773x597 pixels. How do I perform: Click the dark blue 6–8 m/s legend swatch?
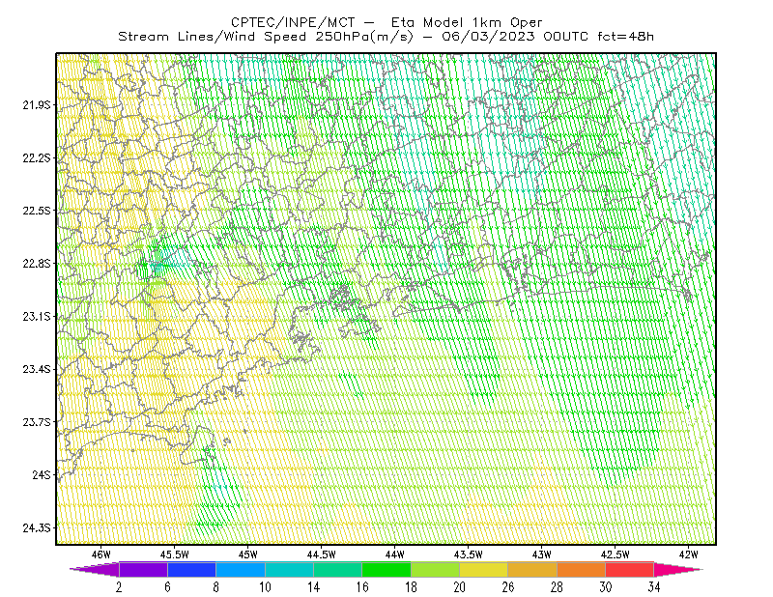pyautogui.click(x=191, y=569)
